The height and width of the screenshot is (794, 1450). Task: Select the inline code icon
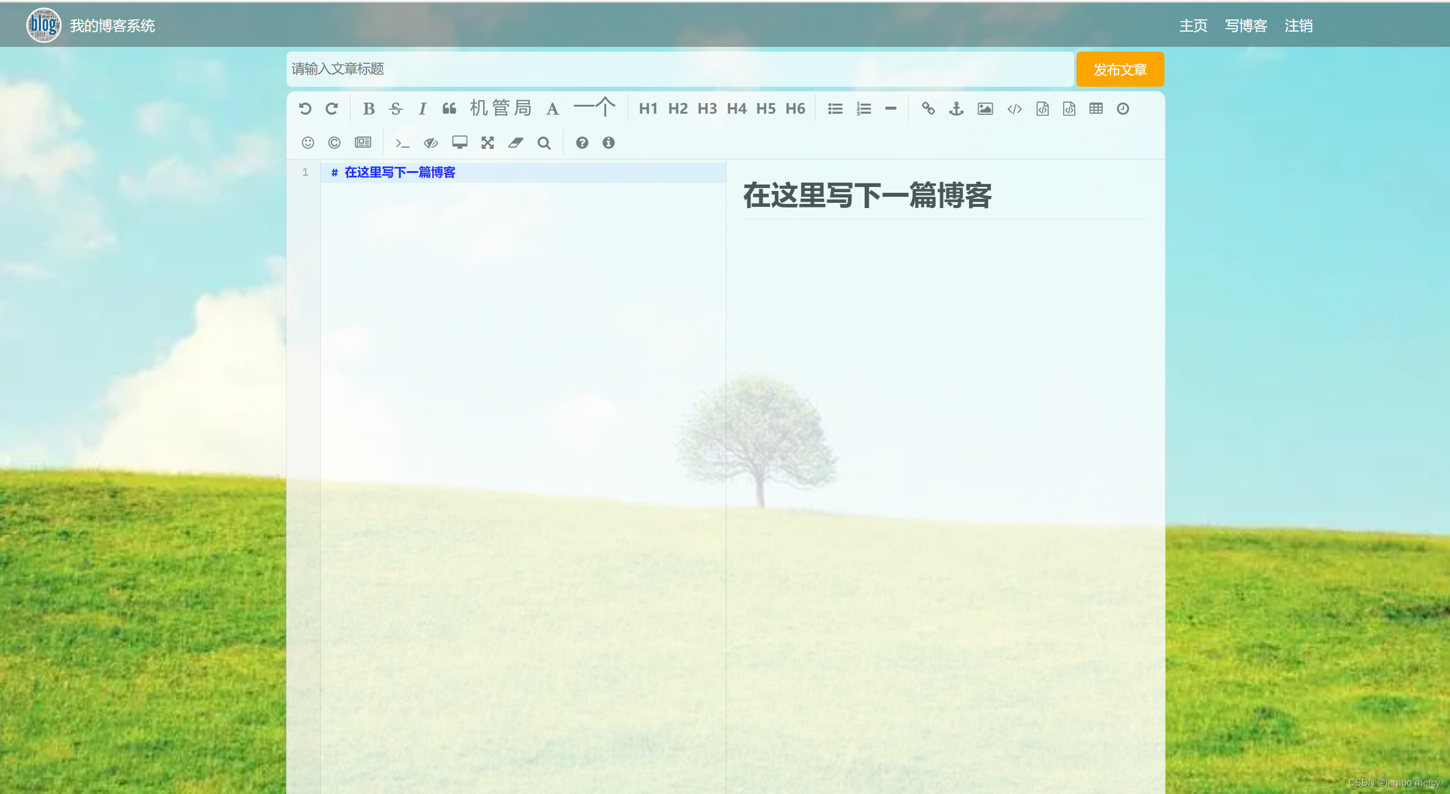[x=1014, y=108]
